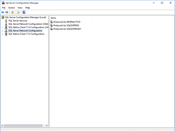Select Protocols for SQLEXPRESS01 text
The image size is (175, 132).
(x=67, y=29)
